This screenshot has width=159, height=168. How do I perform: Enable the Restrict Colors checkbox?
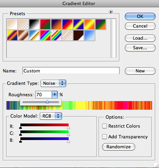click(x=105, y=126)
